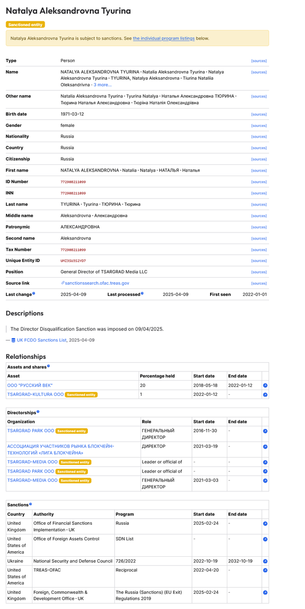This screenshot has width=305, height=609.
Task: Expand details icon for TSARGRAD-KULTURA OOO asset row
Action: (x=265, y=394)
